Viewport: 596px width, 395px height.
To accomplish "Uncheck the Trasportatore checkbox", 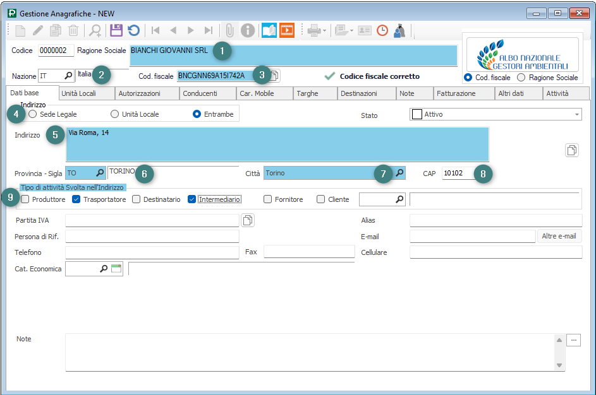I will (x=76, y=199).
